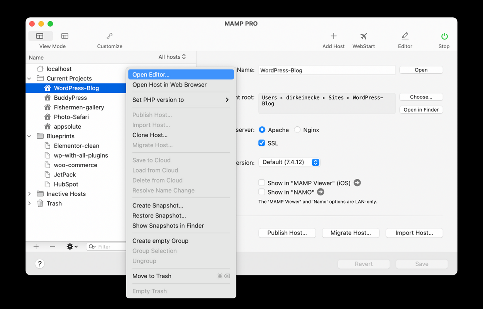Click the Elementor-clean blueprint document icon
The image size is (483, 309).
click(47, 146)
